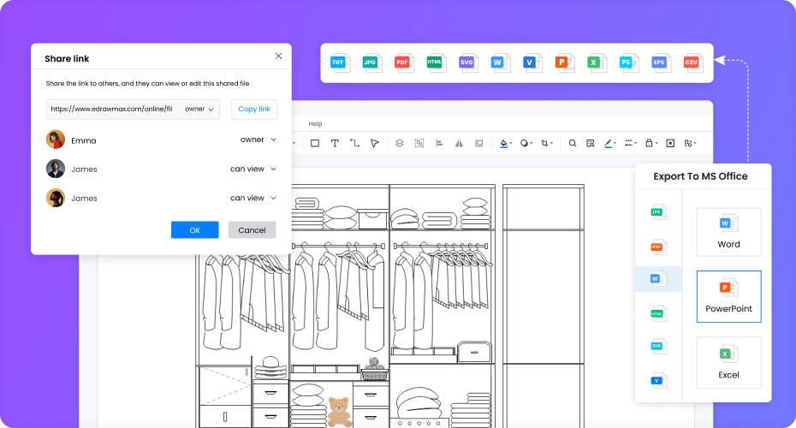
Task: Choose PowerPoint export option
Action: click(728, 296)
